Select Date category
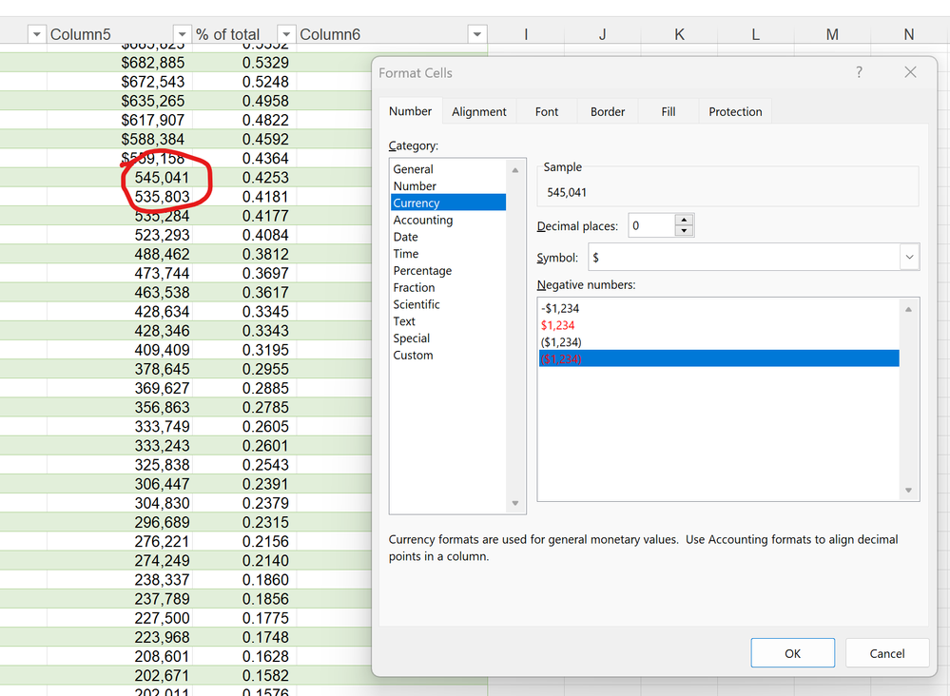 click(x=448, y=237)
